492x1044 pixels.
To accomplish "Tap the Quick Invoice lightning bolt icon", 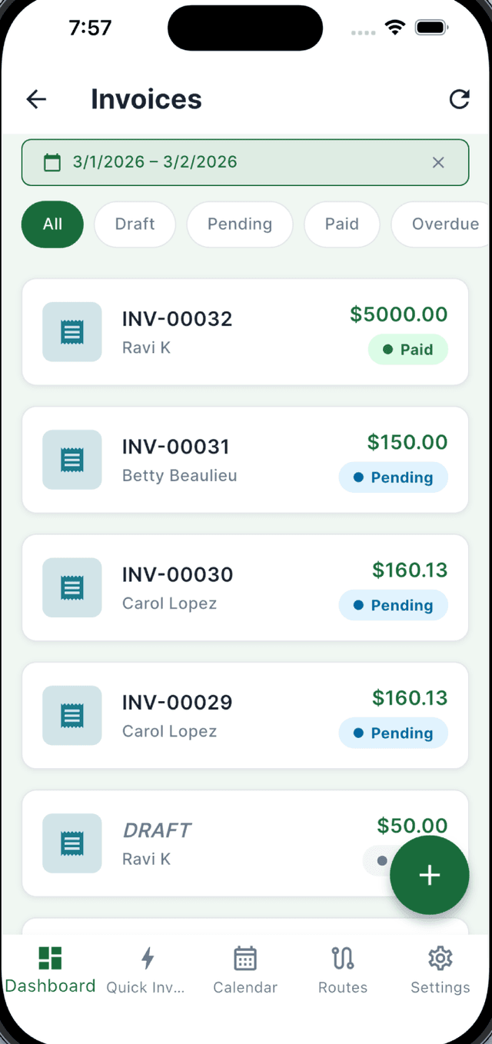I will pyautogui.click(x=147, y=958).
